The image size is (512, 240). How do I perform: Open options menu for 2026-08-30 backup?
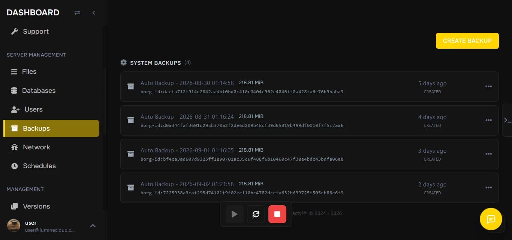(x=488, y=86)
